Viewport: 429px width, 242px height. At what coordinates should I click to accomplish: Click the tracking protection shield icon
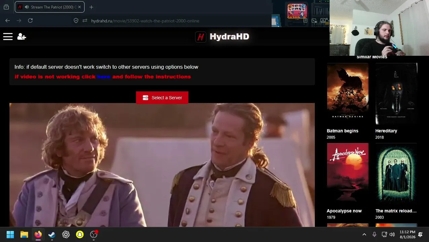pyautogui.click(x=76, y=21)
